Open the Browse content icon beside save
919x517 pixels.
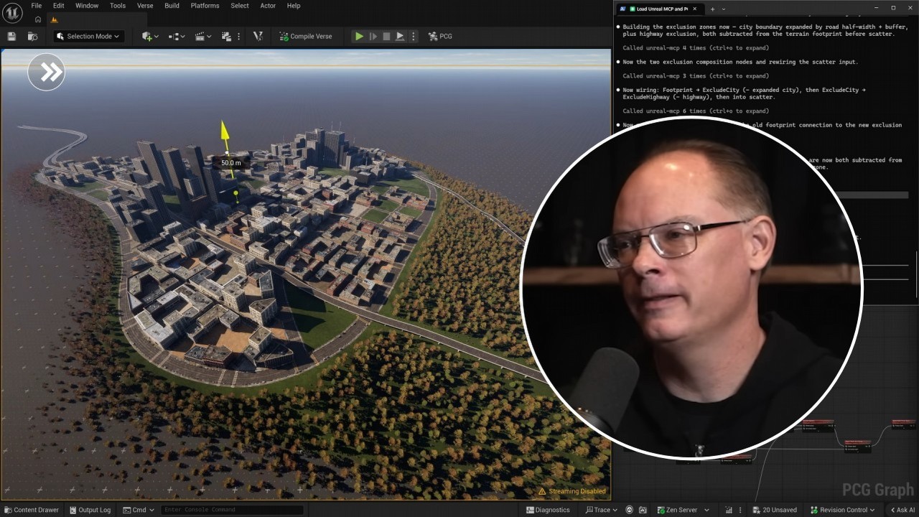click(x=32, y=36)
